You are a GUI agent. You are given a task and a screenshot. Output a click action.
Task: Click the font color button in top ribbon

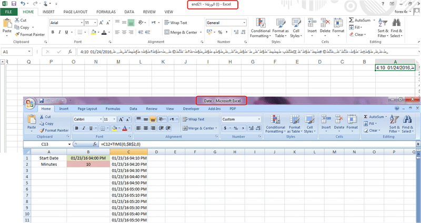point(103,32)
